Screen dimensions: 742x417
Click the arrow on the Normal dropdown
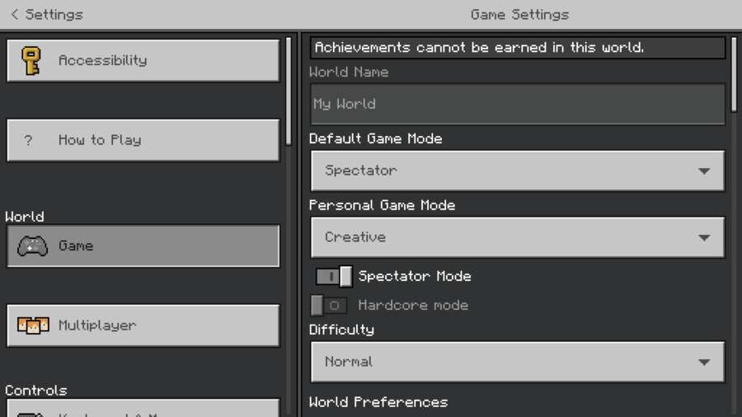click(x=703, y=363)
